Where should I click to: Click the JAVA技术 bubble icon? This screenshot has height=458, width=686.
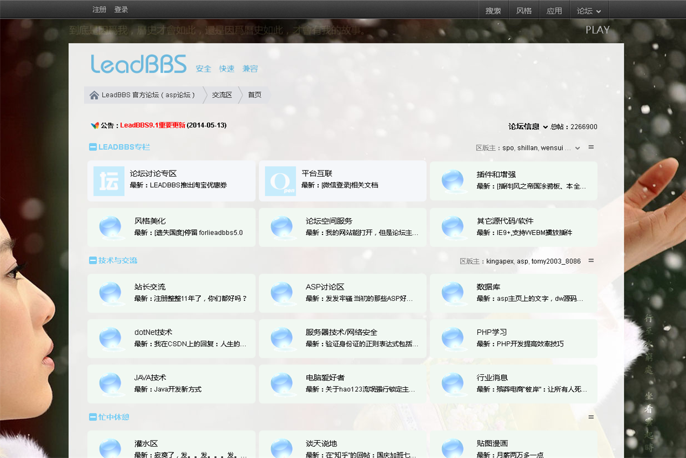(x=110, y=384)
